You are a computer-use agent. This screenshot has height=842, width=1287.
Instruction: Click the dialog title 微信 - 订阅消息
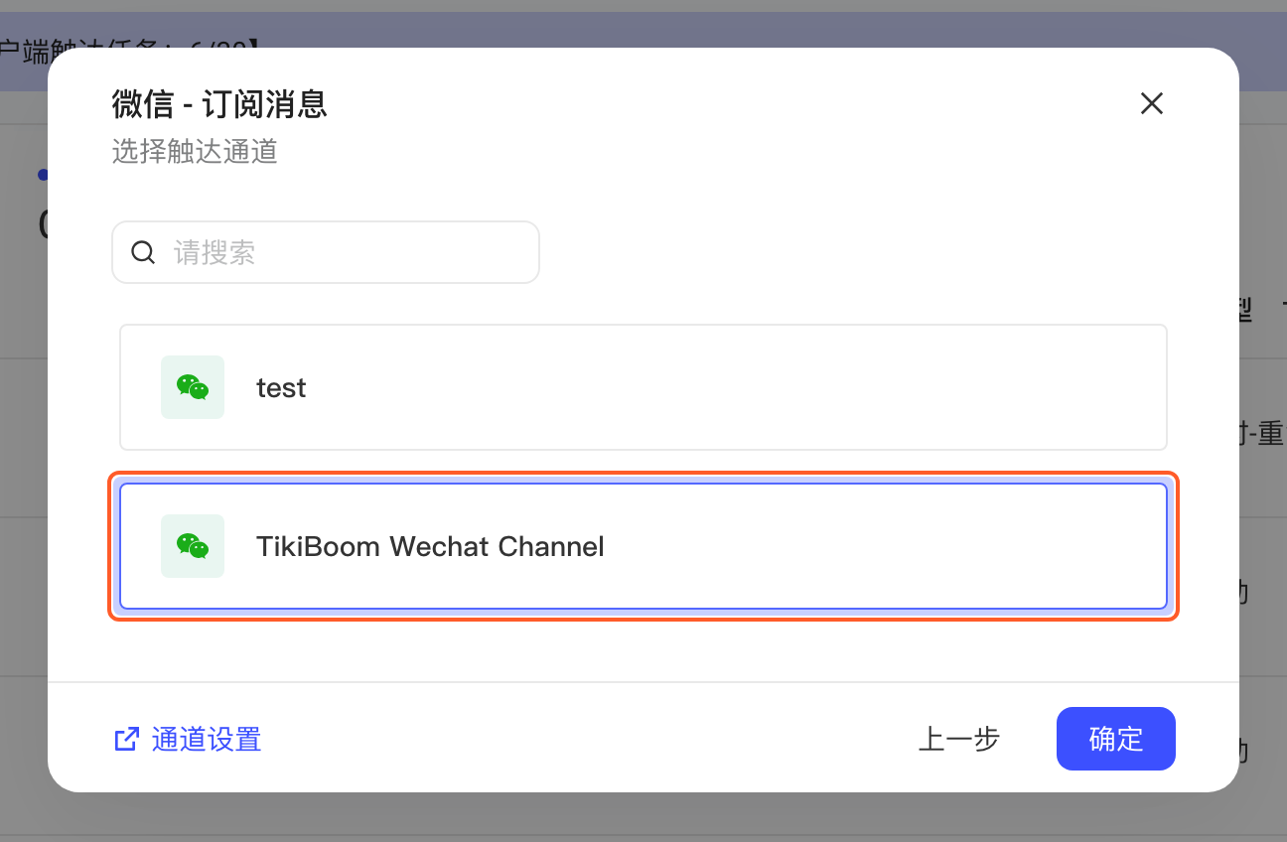[x=219, y=103]
